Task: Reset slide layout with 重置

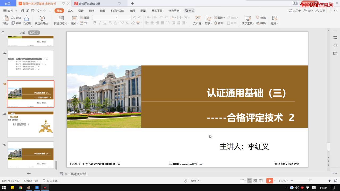Action: click(84, 18)
